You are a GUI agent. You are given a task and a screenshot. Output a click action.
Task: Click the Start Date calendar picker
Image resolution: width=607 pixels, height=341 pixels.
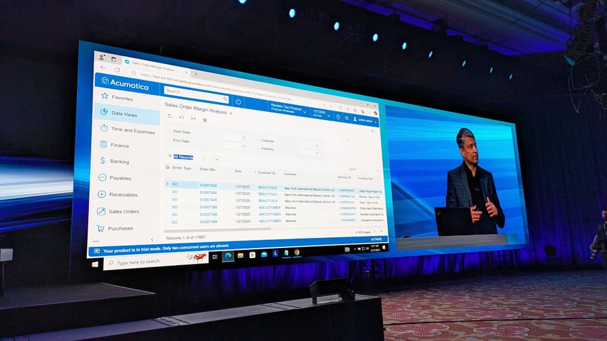pyautogui.click(x=243, y=137)
